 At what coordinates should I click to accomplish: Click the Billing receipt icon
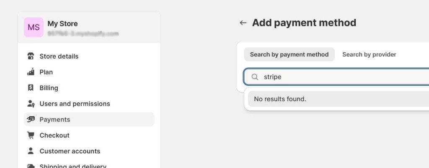(x=31, y=87)
